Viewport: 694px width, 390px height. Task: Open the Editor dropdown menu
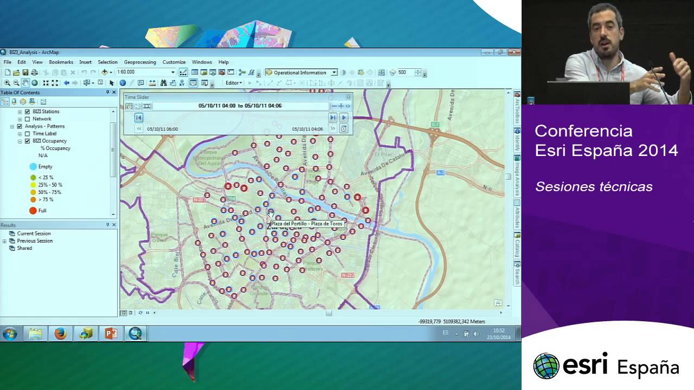[234, 83]
